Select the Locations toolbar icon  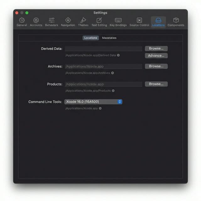click(x=158, y=22)
